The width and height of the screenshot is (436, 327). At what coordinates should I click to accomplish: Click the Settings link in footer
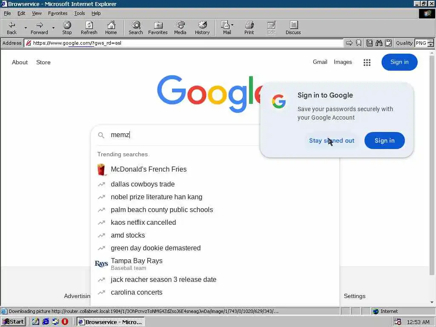click(x=355, y=296)
